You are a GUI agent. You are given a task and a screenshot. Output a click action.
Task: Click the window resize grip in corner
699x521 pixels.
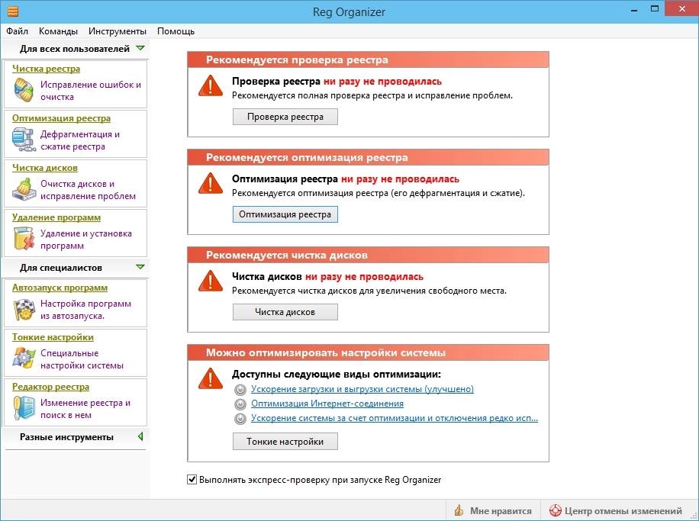(x=693, y=515)
